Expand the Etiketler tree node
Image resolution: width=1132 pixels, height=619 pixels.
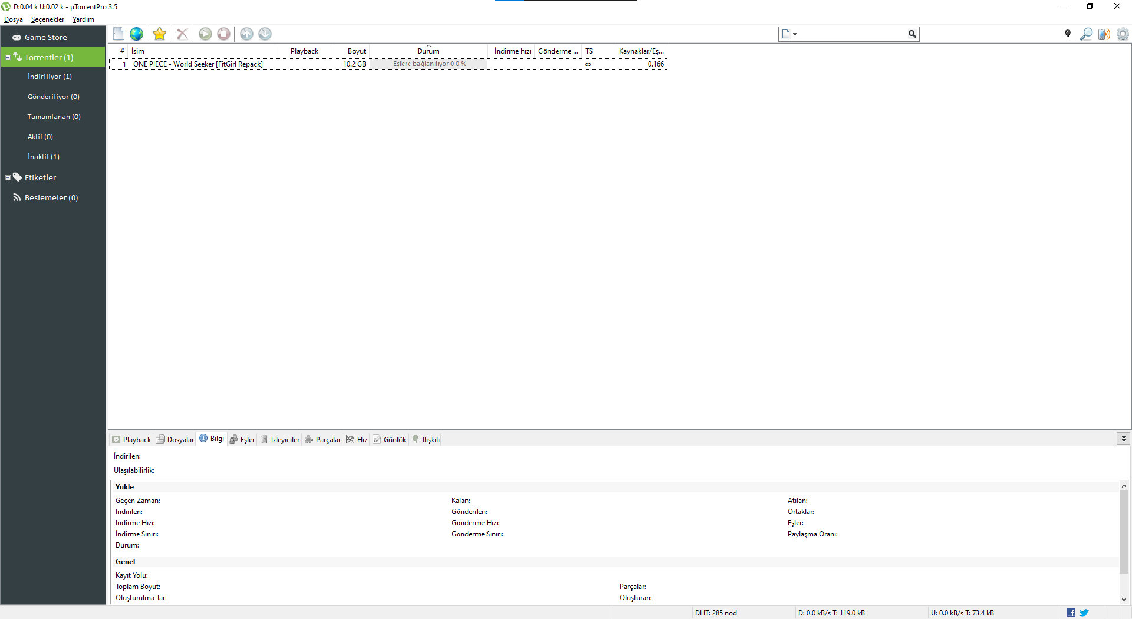[x=8, y=177]
